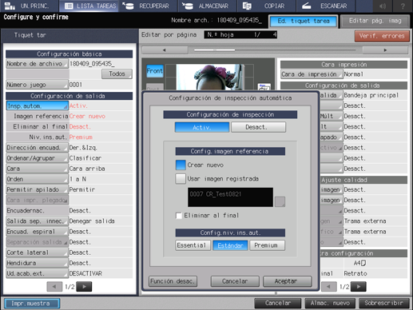The width and height of the screenshot is (413, 310).
Task: Click Función desac. button
Action: [173, 281]
